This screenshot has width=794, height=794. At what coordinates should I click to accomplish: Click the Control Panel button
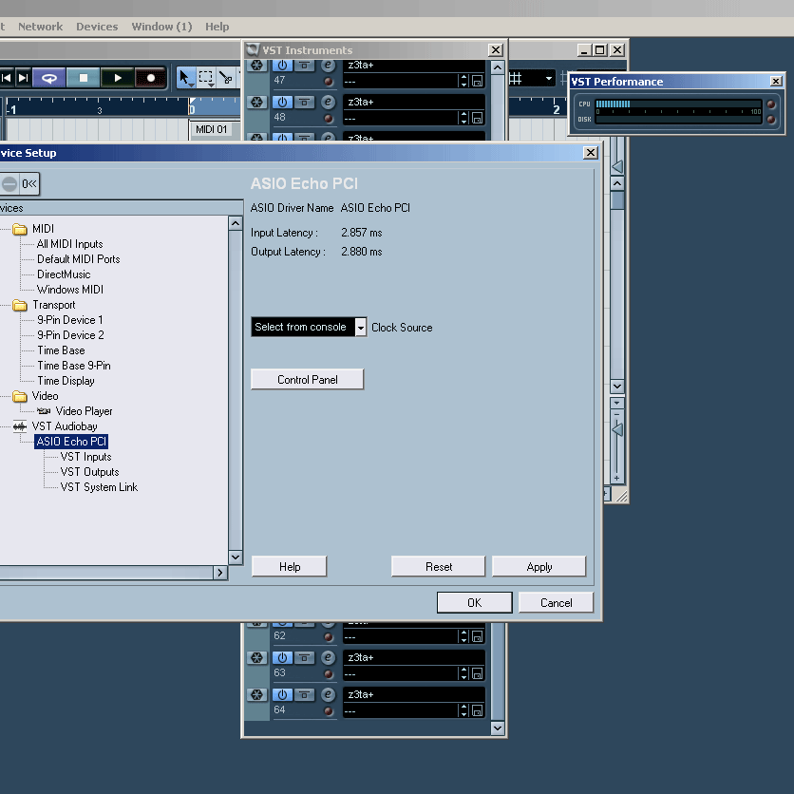(307, 380)
